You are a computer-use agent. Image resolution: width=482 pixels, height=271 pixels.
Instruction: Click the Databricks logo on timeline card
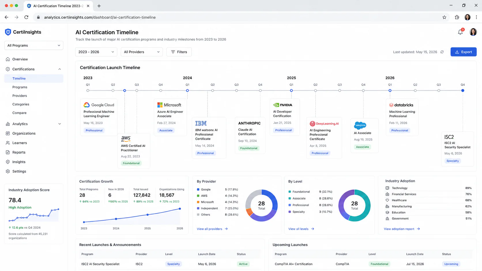(x=401, y=105)
